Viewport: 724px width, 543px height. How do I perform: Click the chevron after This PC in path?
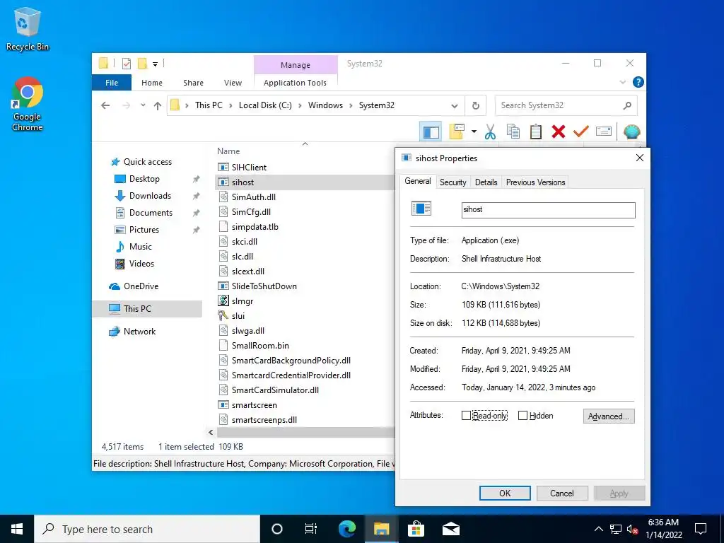(231, 106)
